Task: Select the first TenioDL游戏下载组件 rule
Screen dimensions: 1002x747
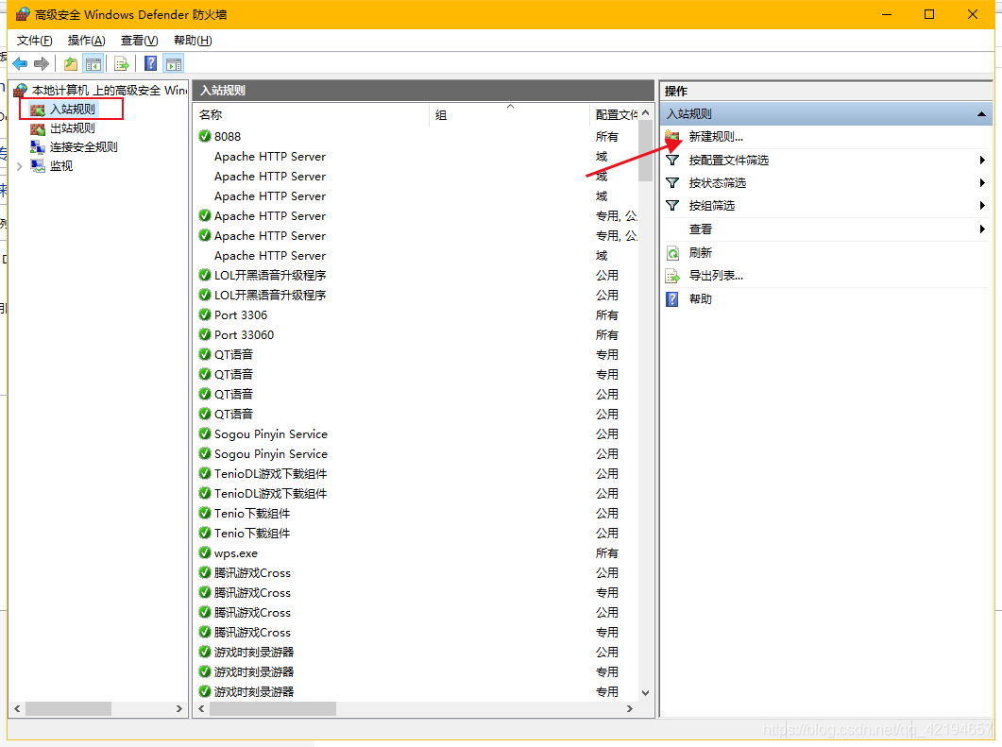Action: click(x=271, y=473)
